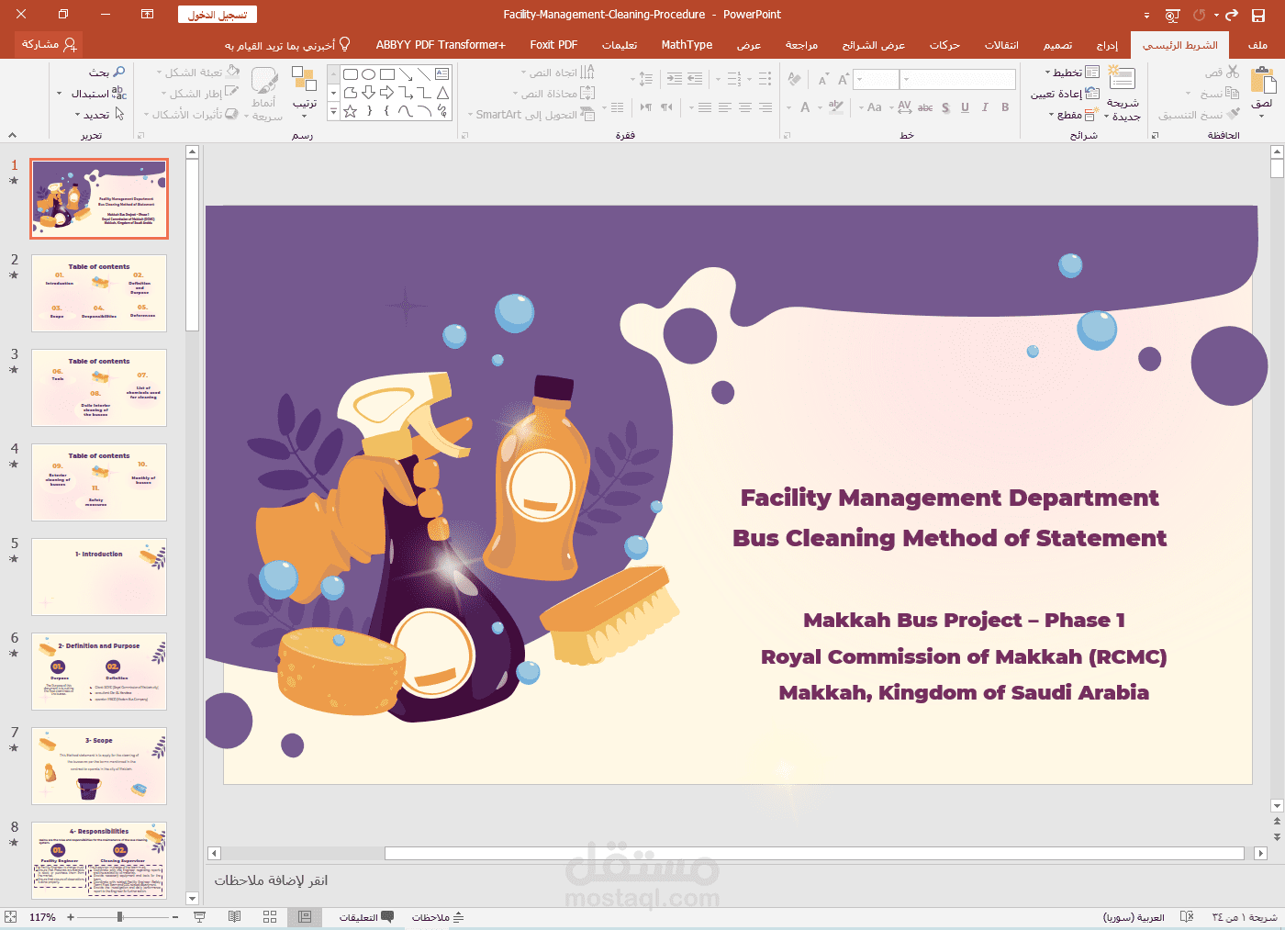
Task: Open the MathType tab
Action: click(x=687, y=44)
